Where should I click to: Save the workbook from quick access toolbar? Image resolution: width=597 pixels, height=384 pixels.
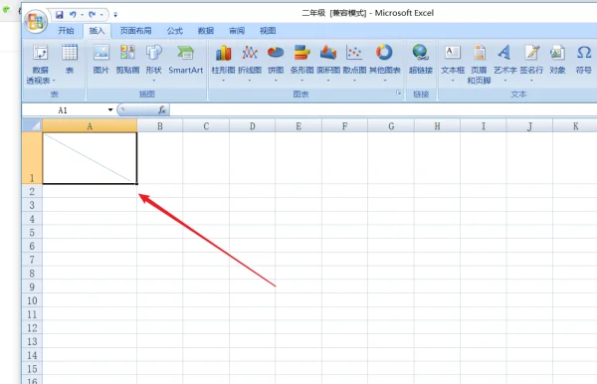click(x=60, y=15)
